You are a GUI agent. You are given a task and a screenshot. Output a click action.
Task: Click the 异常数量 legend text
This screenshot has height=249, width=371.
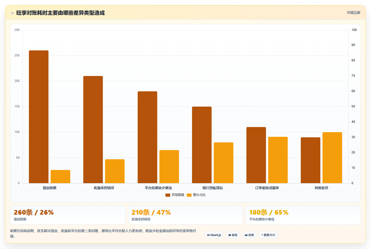pyautogui.click(x=178, y=195)
